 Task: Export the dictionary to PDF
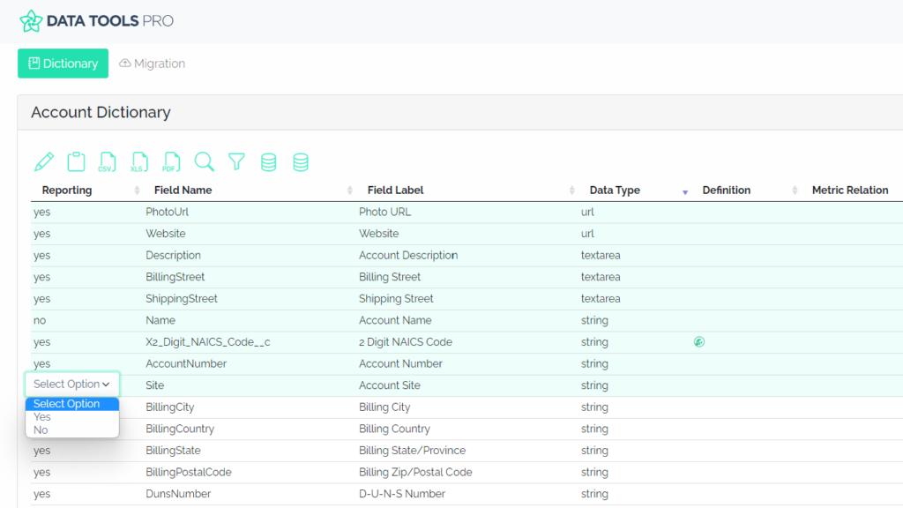coord(171,161)
